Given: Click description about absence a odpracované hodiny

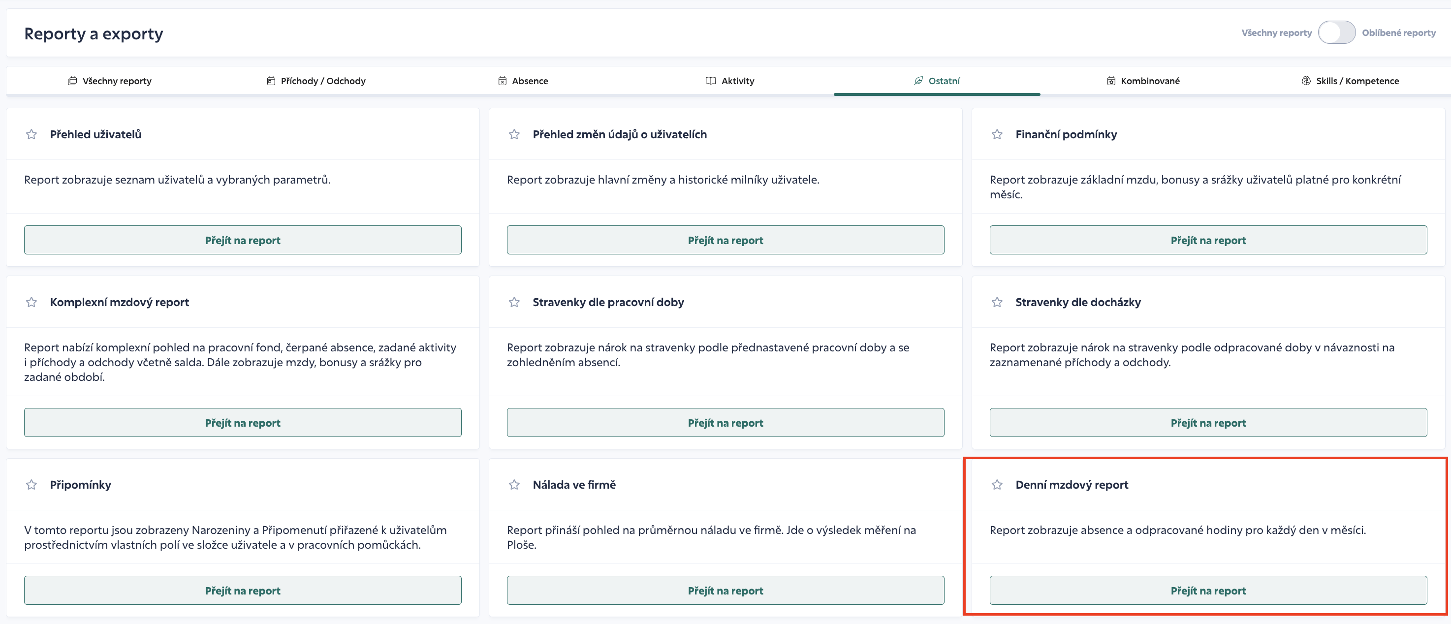Looking at the screenshot, I should pos(1178,530).
